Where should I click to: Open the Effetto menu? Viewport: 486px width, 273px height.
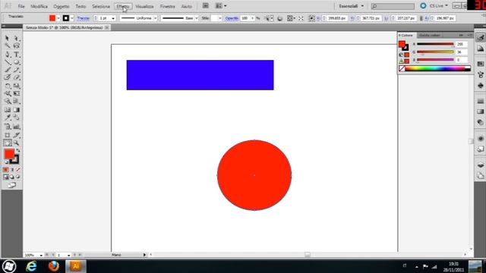point(123,6)
